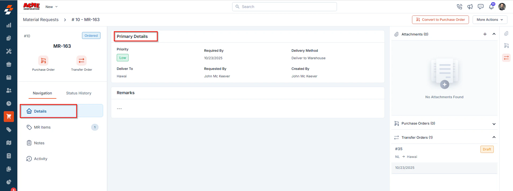Open the New dropdown menu
This screenshot has height=191, width=513.
point(52,7)
